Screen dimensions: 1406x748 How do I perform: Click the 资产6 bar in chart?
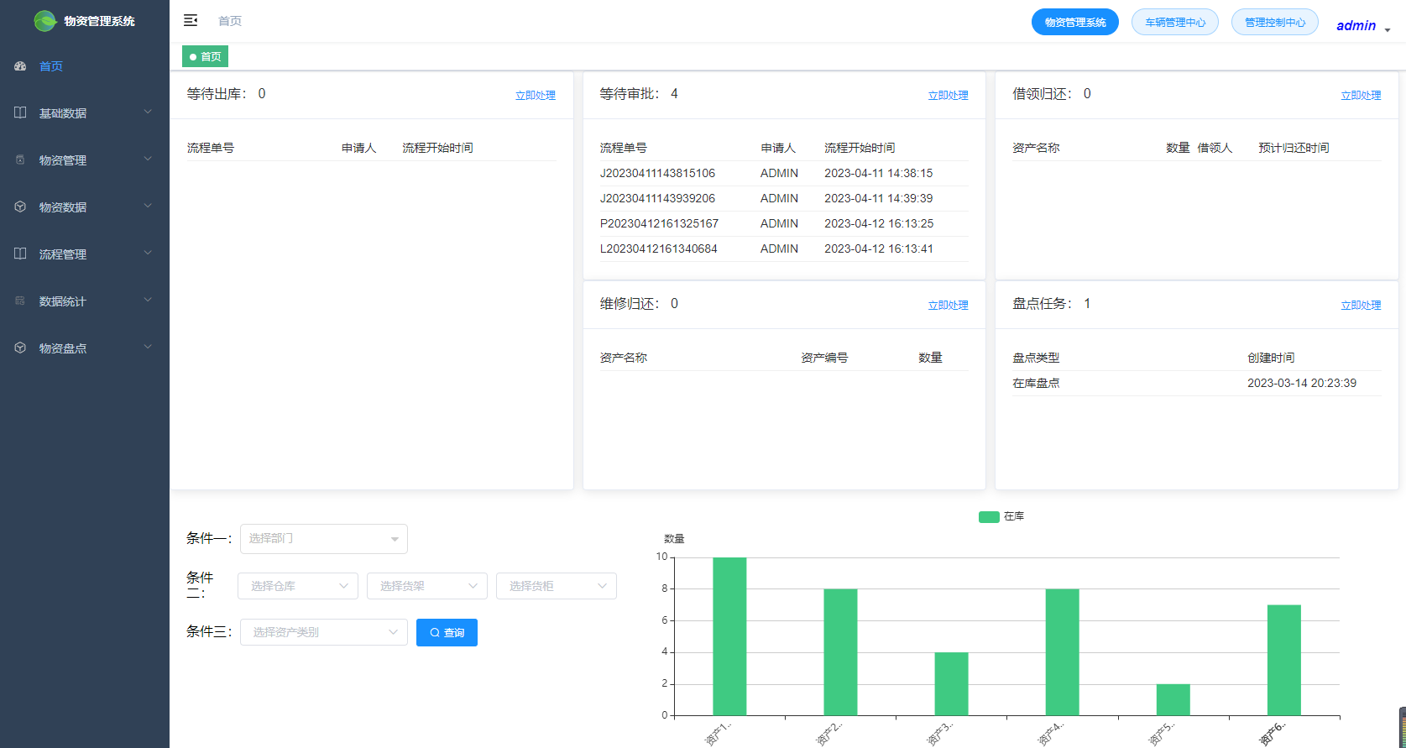1283,660
